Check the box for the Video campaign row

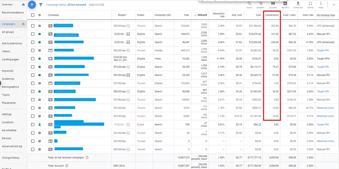tap(33, 59)
